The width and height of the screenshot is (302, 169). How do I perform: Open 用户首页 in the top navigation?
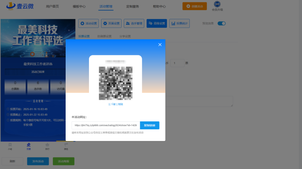52,6
